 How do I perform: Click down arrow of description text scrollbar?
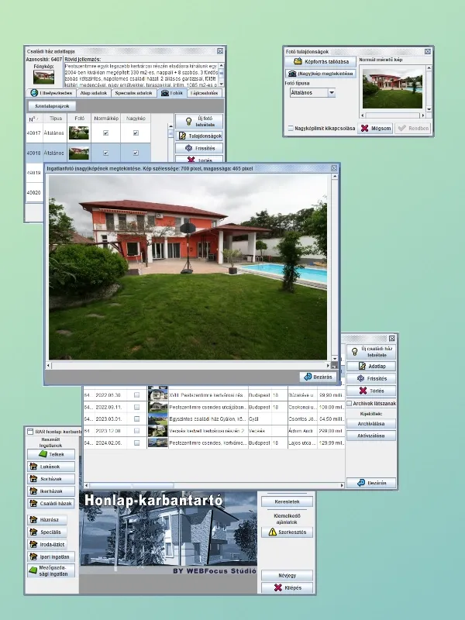(x=221, y=84)
